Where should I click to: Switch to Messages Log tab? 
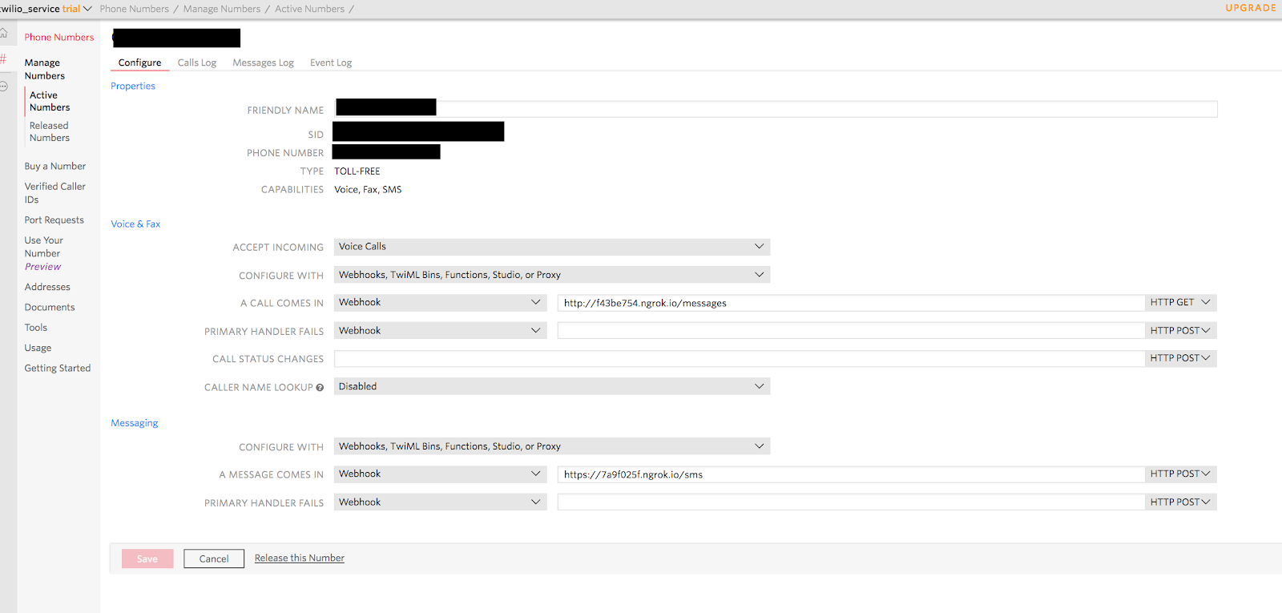tap(263, 63)
